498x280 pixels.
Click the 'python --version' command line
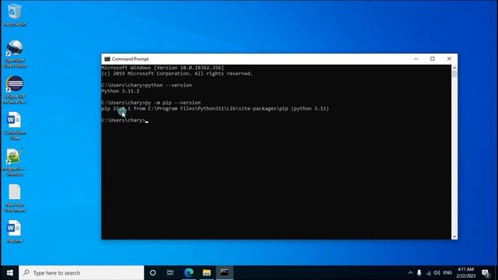147,85
